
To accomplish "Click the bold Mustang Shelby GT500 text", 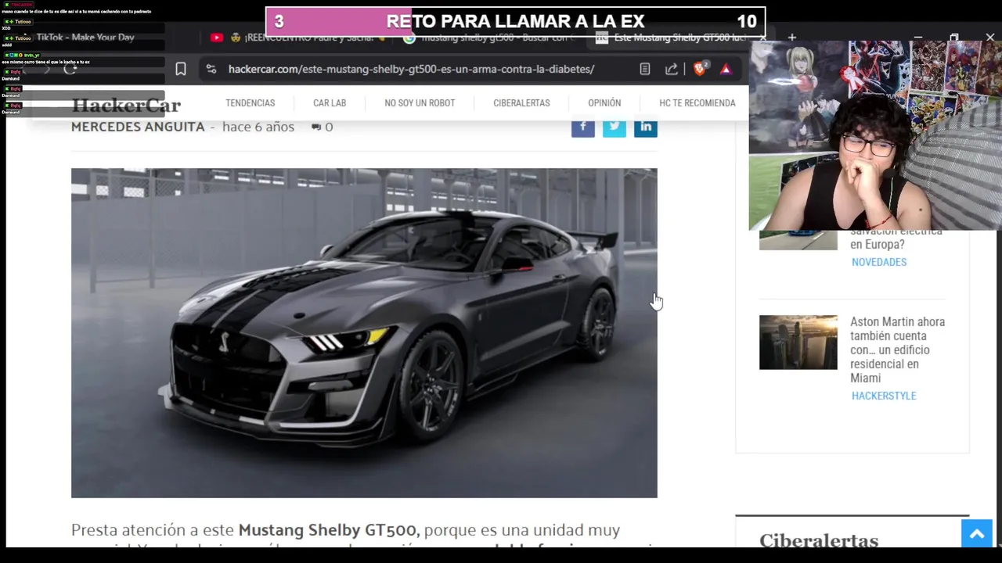I will pos(329,530).
